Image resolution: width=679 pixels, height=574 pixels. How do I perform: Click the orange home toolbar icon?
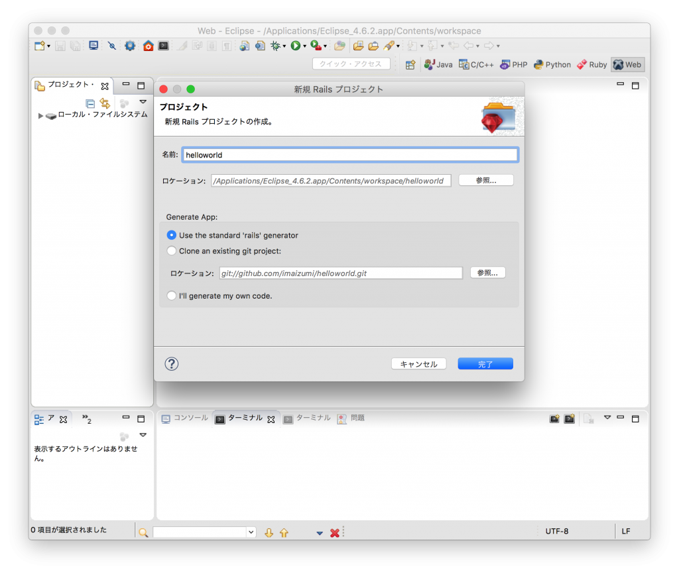[x=148, y=46]
